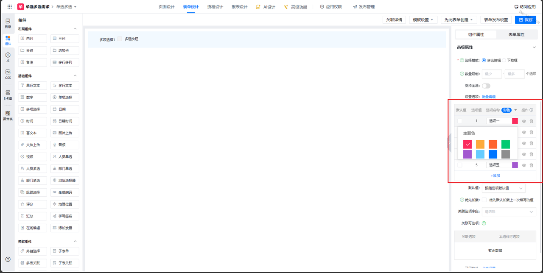Click the 批量编辑 link
This screenshot has width=543, height=273.
pos(488,97)
